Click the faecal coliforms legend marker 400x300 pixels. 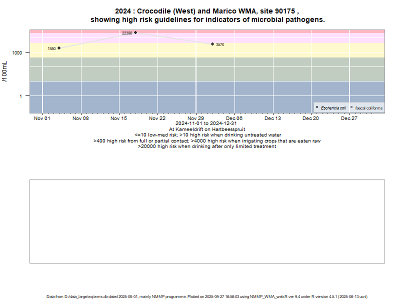(x=351, y=107)
